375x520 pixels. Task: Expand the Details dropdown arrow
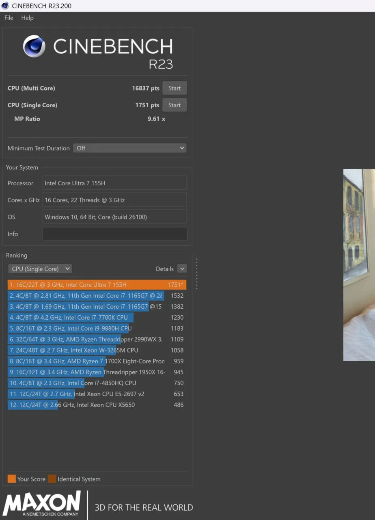182,269
